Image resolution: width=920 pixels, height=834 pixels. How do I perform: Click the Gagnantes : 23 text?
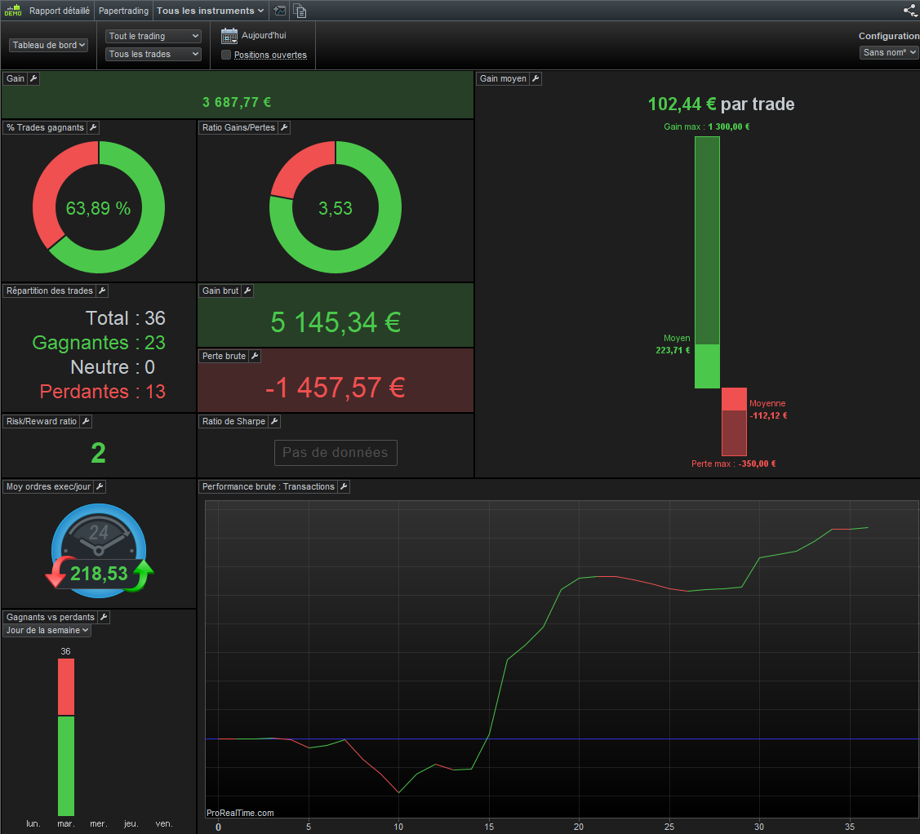[x=99, y=343]
